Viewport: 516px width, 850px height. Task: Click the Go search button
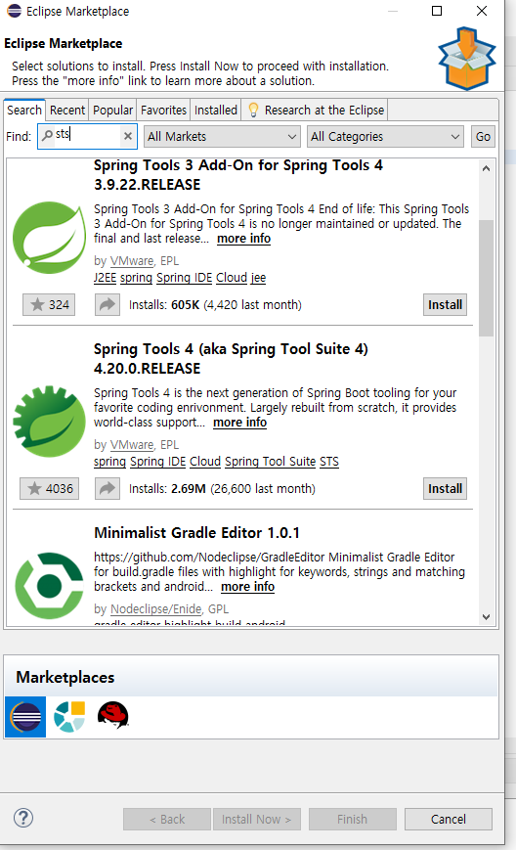pos(483,137)
